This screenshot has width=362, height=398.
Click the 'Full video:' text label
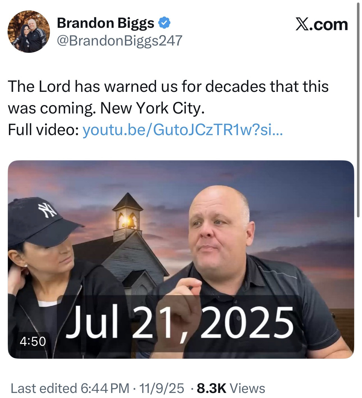pyautogui.click(x=43, y=130)
